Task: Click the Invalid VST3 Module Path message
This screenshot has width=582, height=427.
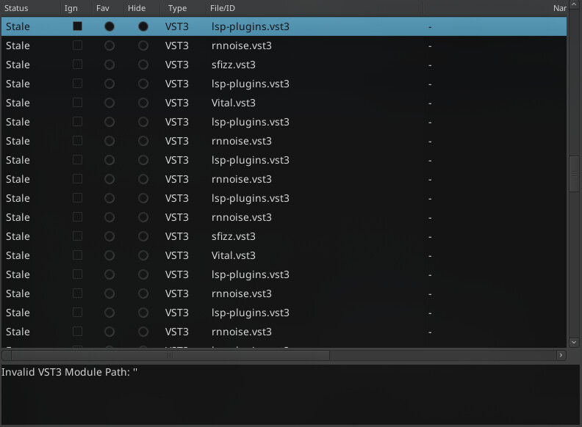Action: (x=70, y=372)
